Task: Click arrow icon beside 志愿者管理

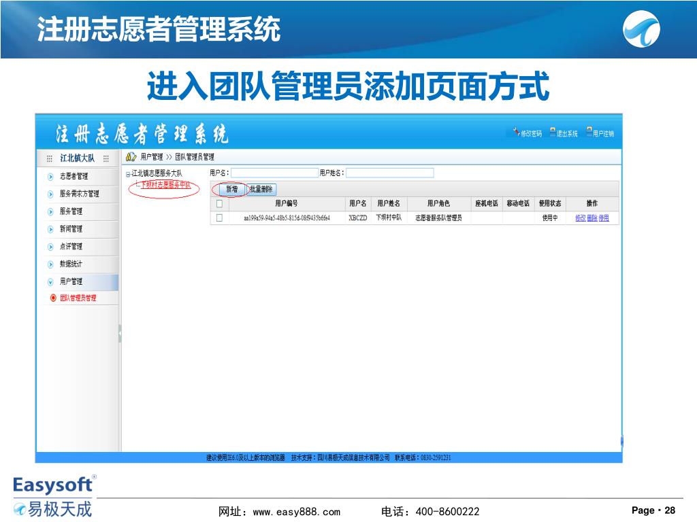Action: [50, 177]
